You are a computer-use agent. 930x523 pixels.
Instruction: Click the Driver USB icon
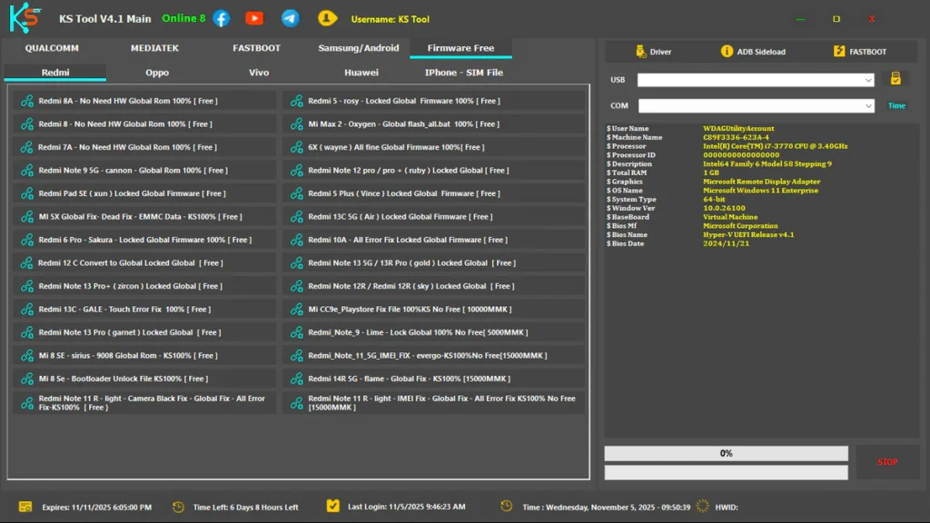[x=640, y=52]
